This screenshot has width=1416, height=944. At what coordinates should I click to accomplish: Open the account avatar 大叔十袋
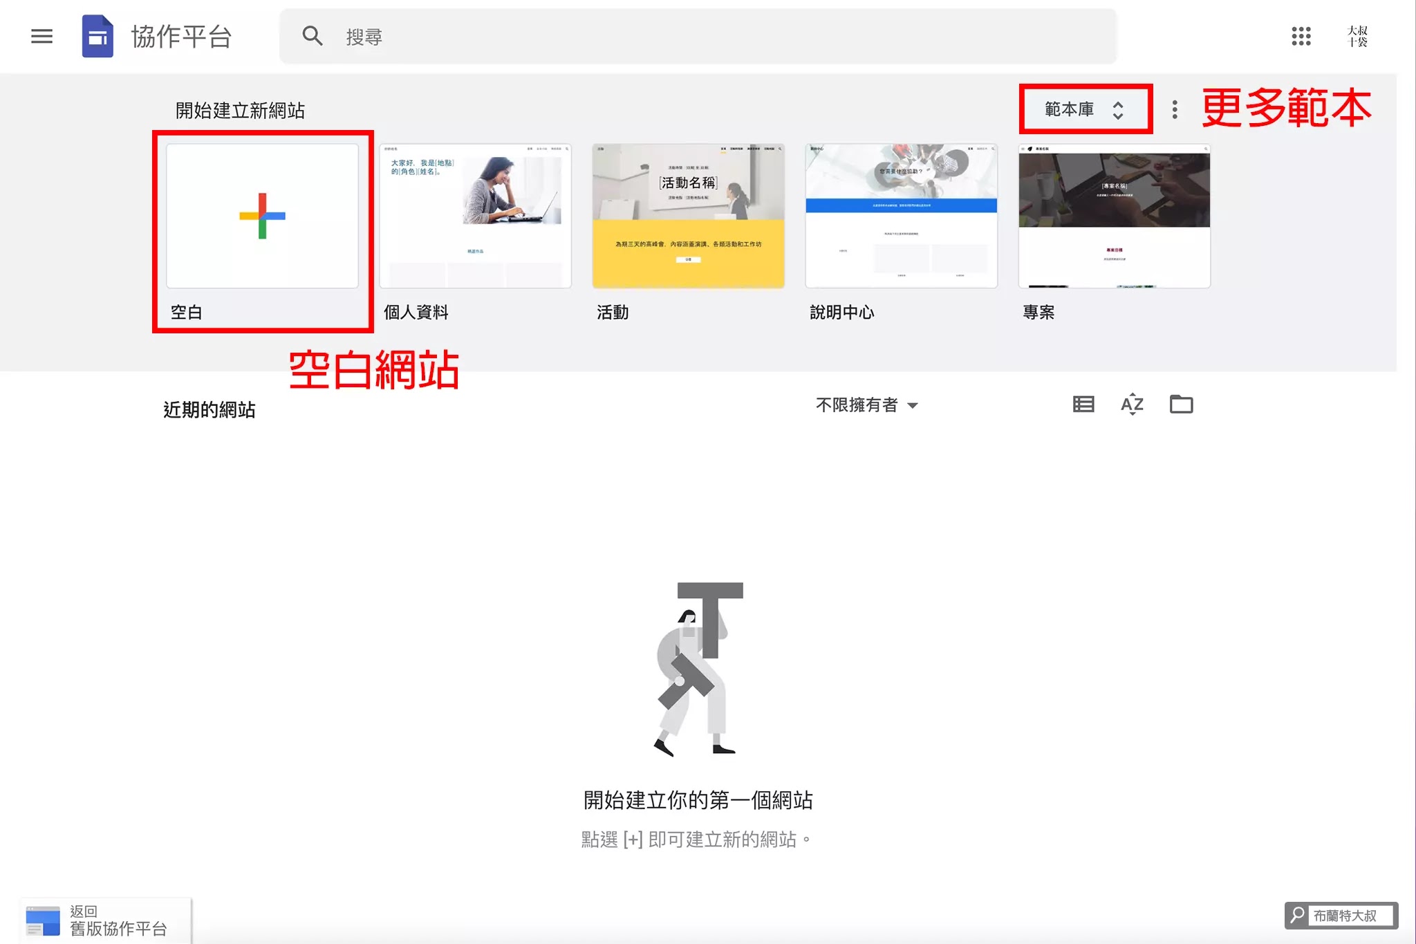pyautogui.click(x=1357, y=36)
